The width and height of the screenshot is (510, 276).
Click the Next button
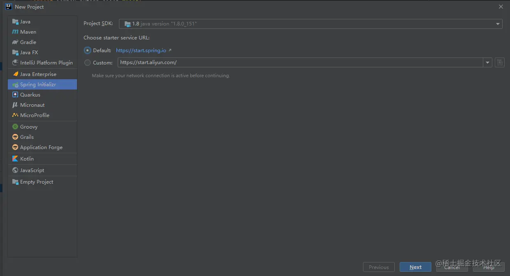(415, 267)
